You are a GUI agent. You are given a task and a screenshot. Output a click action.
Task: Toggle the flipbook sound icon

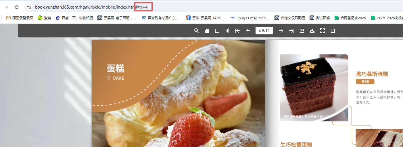coord(227,31)
